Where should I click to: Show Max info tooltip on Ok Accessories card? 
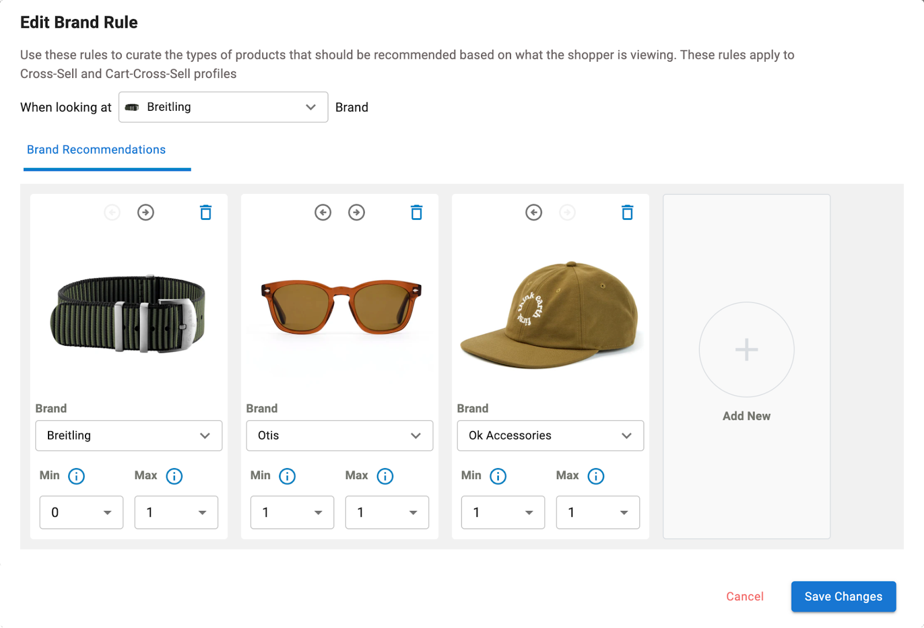(x=595, y=476)
